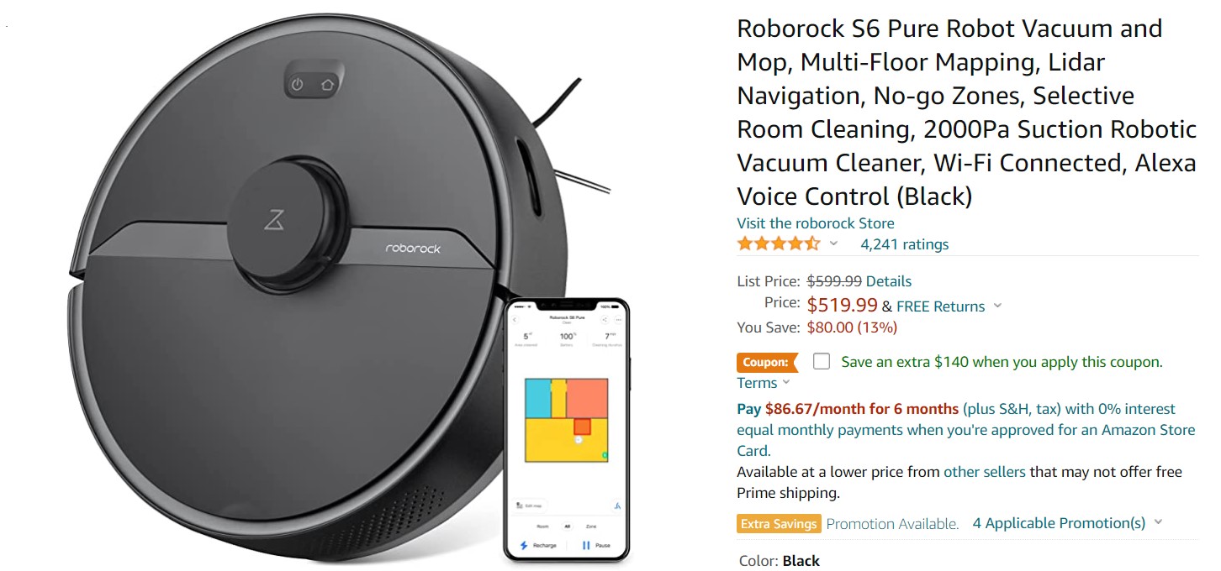Select the blue room on the phone map

[x=538, y=398]
